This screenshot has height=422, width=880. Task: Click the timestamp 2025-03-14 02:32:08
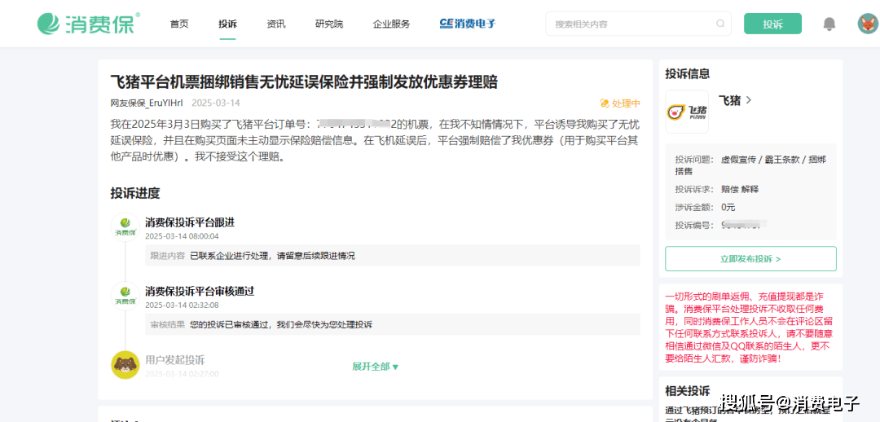point(182,306)
